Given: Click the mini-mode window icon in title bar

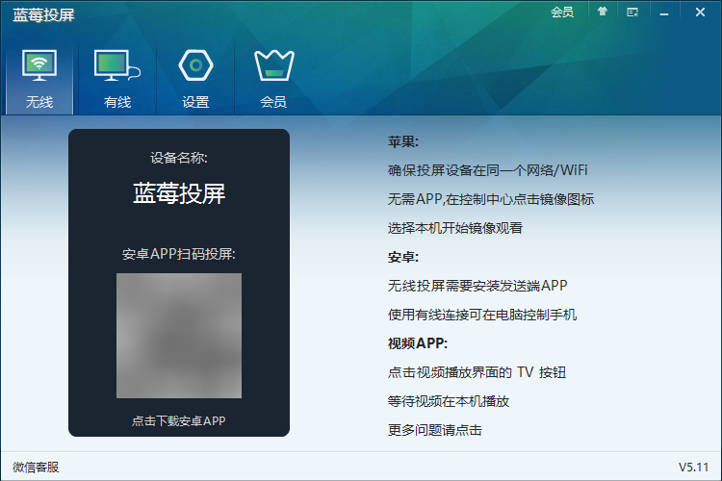Looking at the screenshot, I should 632,13.
